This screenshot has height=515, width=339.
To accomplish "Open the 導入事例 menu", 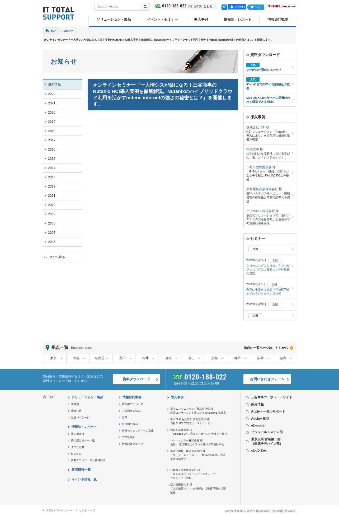I will (201, 20).
